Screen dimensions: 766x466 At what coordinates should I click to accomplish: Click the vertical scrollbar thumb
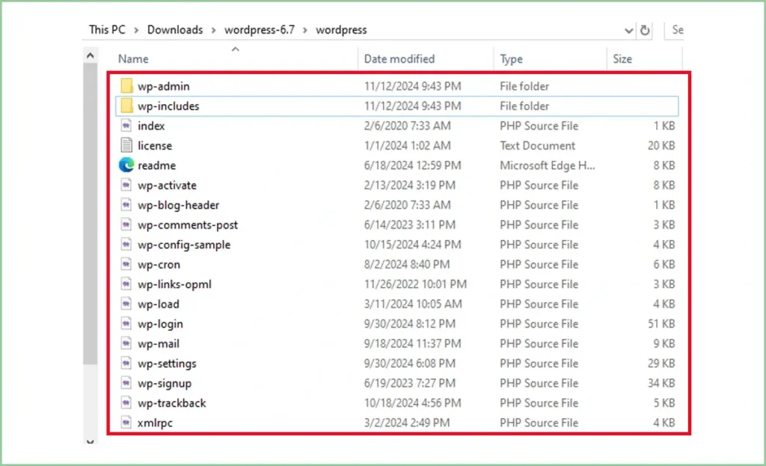91,213
